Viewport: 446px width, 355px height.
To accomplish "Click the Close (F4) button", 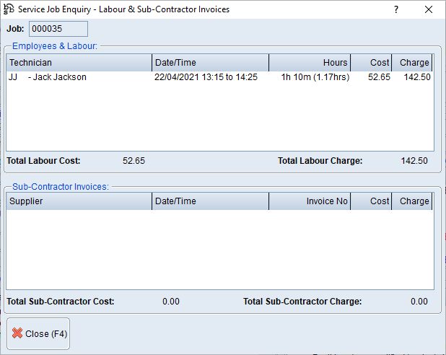I will tap(39, 334).
